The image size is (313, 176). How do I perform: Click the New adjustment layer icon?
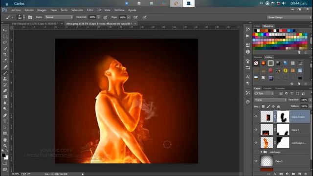coord(287,174)
